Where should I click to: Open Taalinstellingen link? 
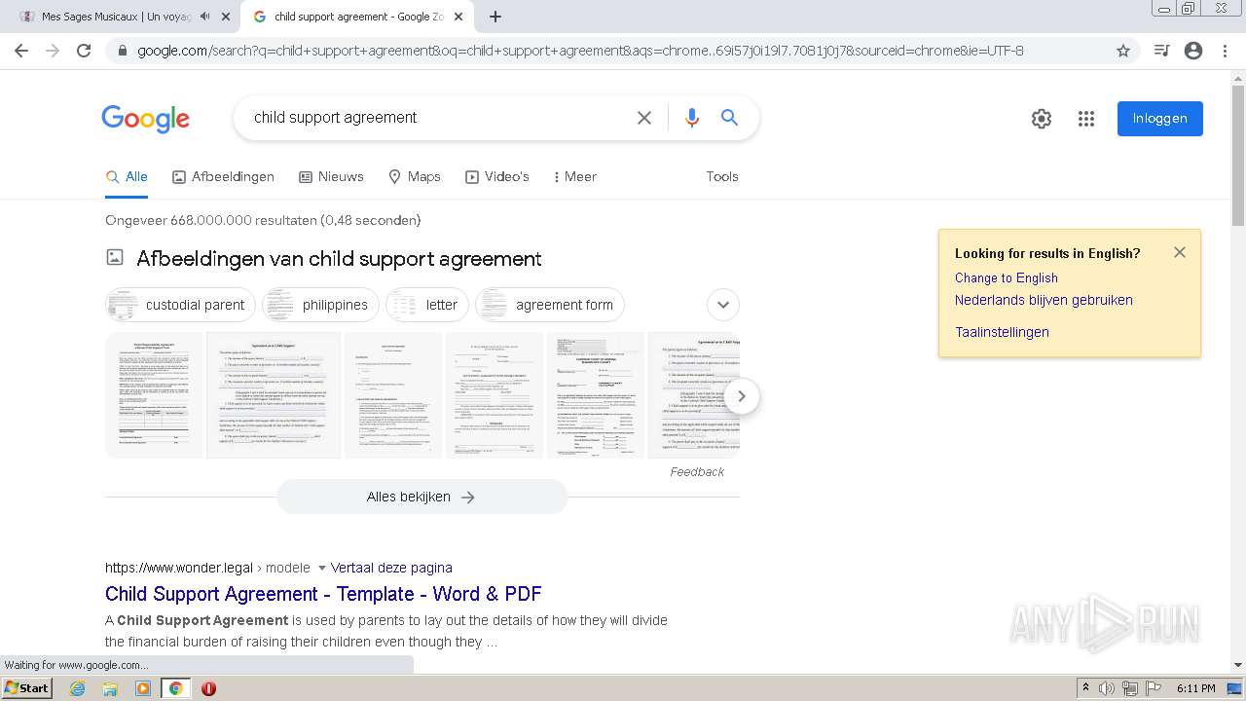point(1002,332)
